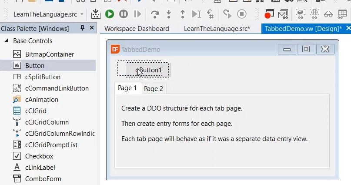Switch to the Workspace Dashboard tab
This screenshot has width=351, height=185.
[x=137, y=29]
